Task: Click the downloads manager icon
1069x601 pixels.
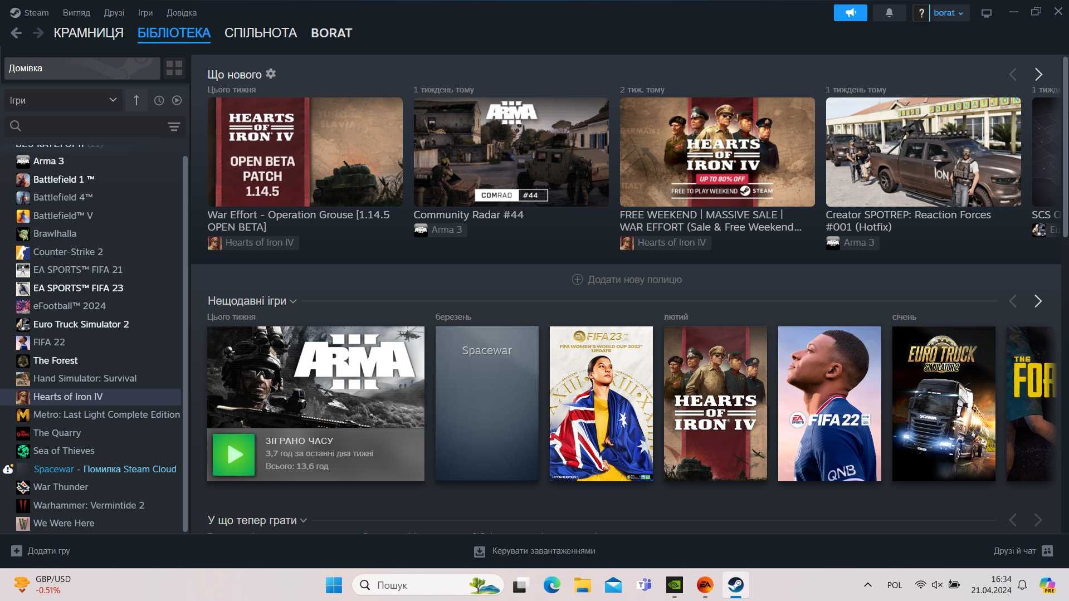Action: pos(479,551)
